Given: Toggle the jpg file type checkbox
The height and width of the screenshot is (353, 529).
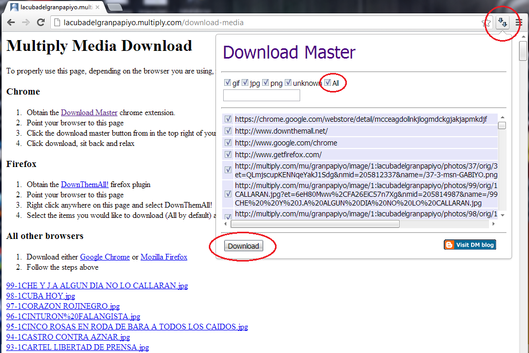Looking at the screenshot, I should point(245,82).
